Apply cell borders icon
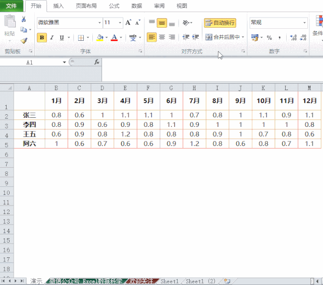 (81, 38)
